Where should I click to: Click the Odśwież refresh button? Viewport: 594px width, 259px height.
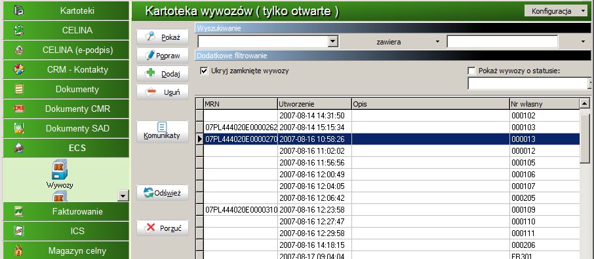tap(163, 193)
